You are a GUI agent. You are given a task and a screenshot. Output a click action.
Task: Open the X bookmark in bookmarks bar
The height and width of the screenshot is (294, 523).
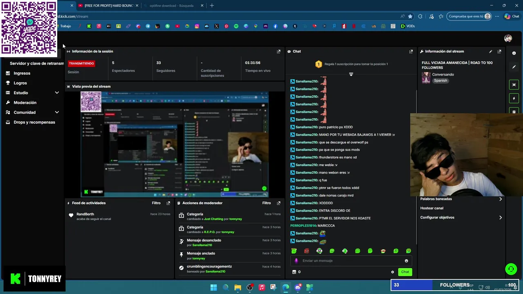tap(217, 26)
